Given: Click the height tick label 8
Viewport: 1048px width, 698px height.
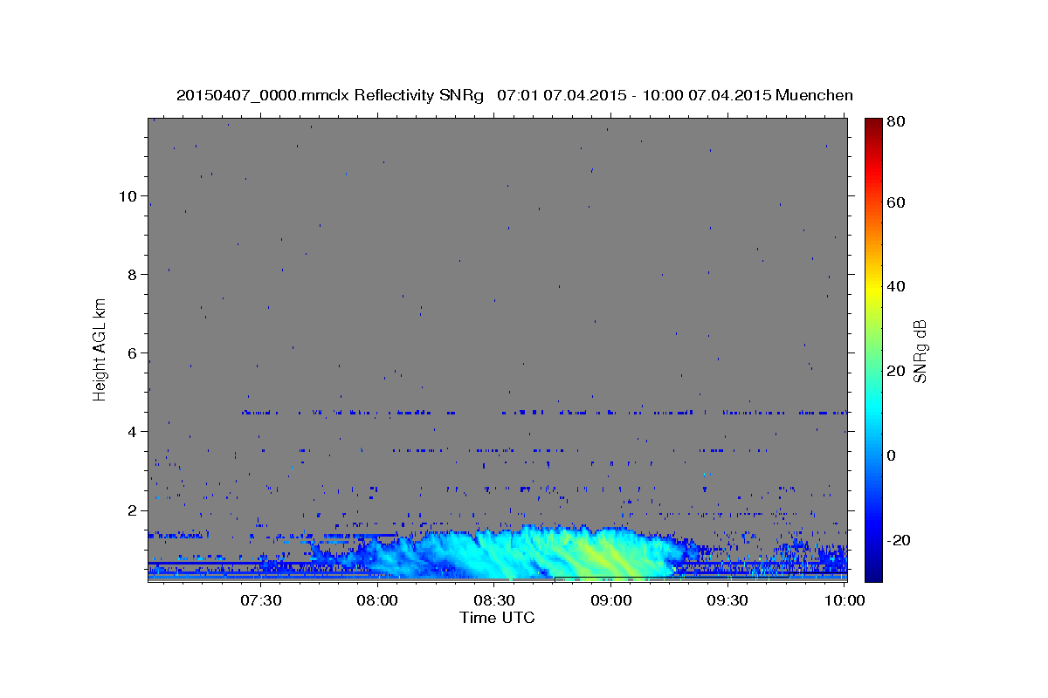Looking at the screenshot, I should [130, 274].
